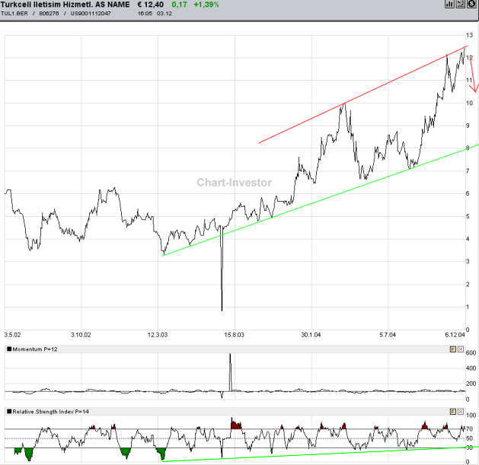Click the 100 RSI axis label
Viewport: 479px width, 465px height.
point(471,416)
